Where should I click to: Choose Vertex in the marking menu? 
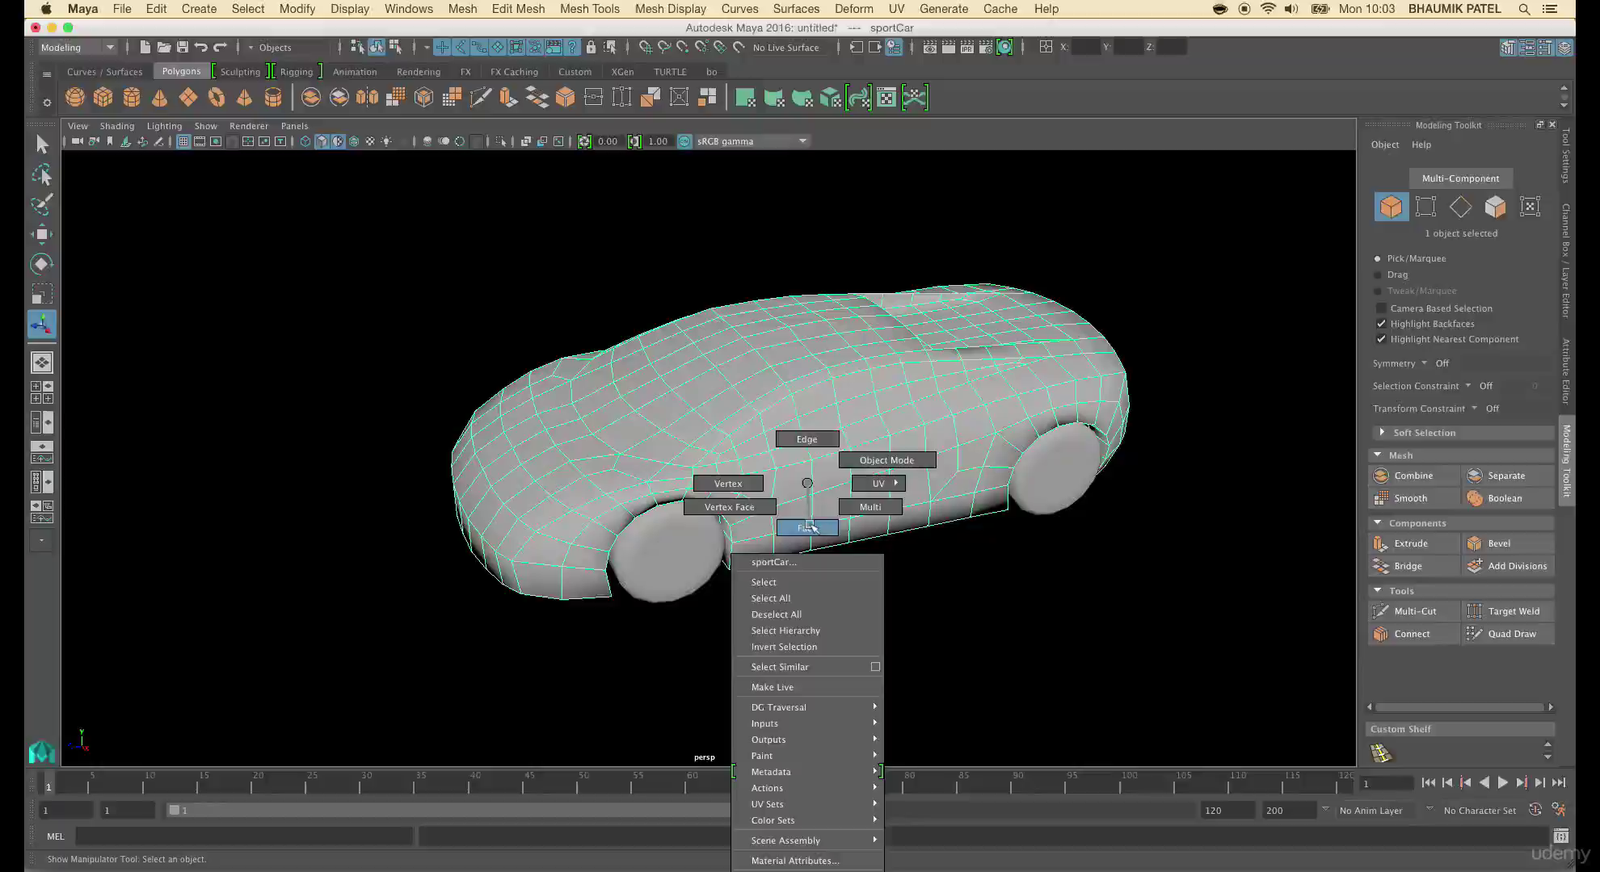[x=728, y=484]
